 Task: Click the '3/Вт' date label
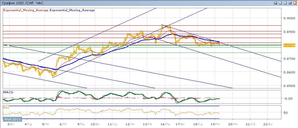pyautogui.click(x=11, y=124)
